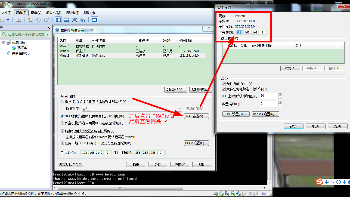This screenshot has width=350, height=197.
Task: Click the unity mode toolbar icon
Action: 83,20
